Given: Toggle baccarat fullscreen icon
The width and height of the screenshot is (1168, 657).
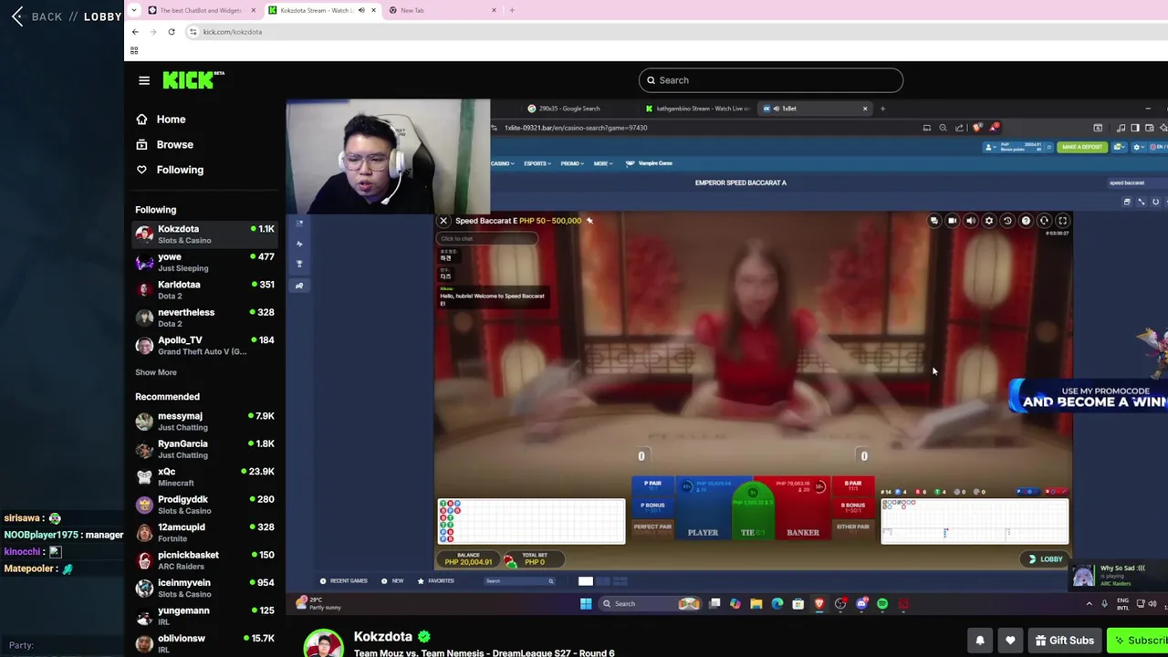Looking at the screenshot, I should pyautogui.click(x=1062, y=221).
